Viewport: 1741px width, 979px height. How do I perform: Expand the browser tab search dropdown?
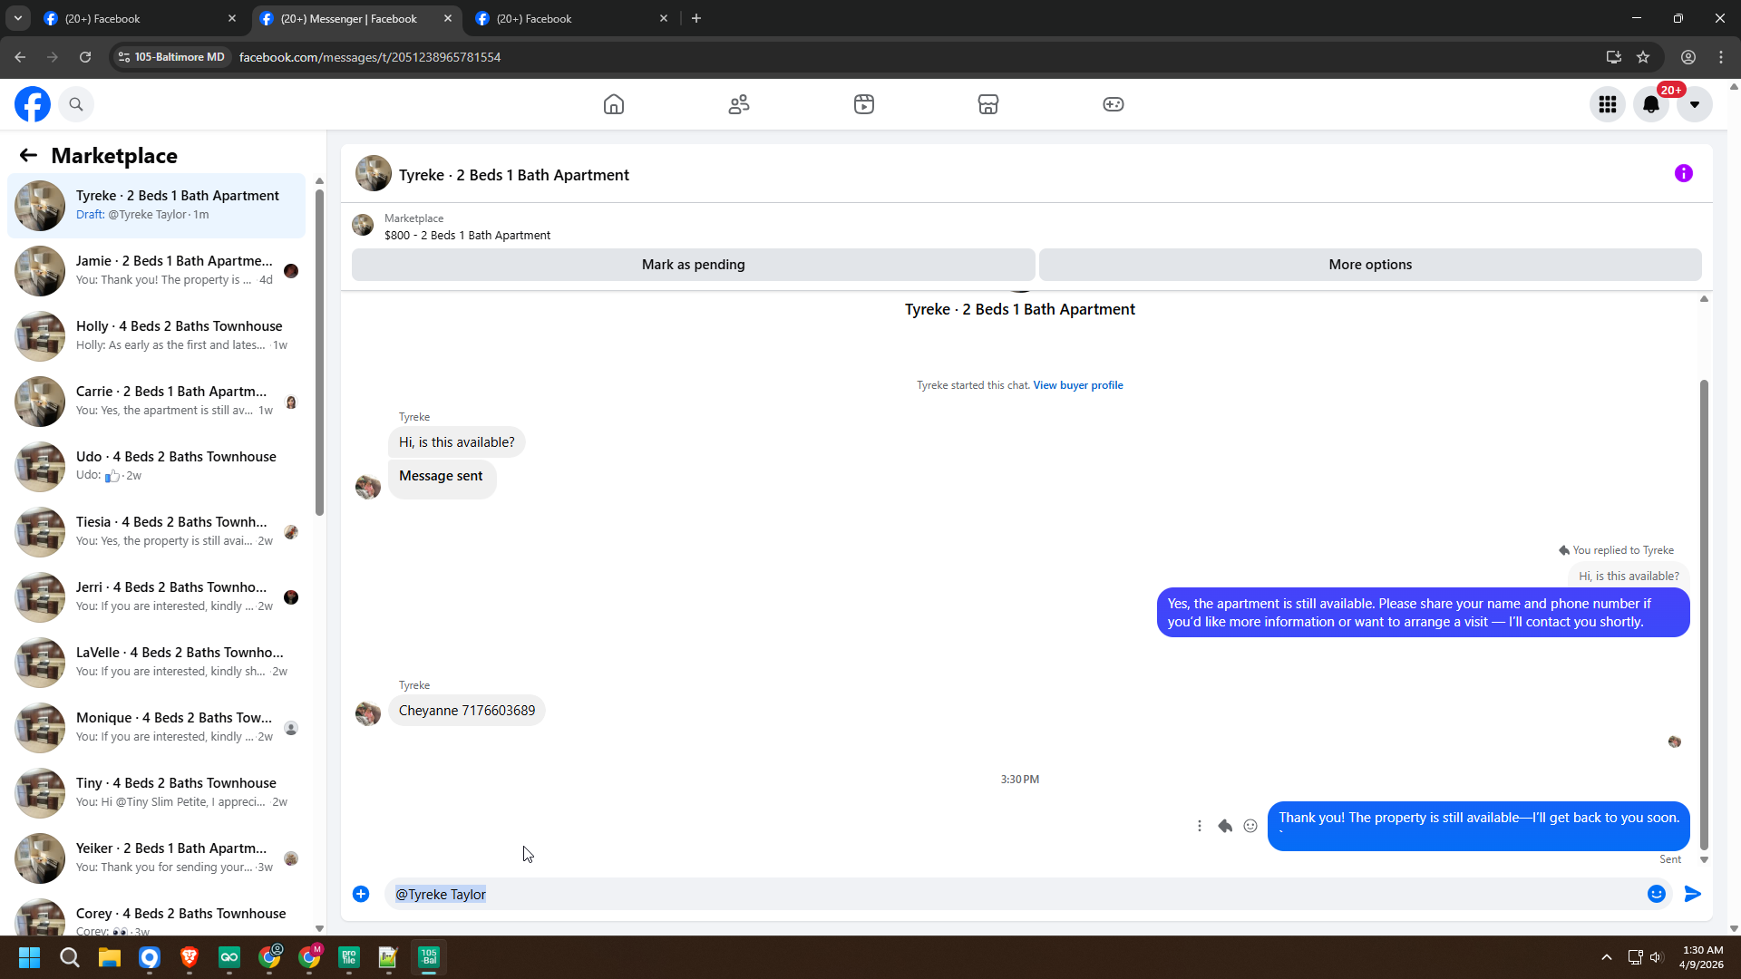click(x=17, y=18)
